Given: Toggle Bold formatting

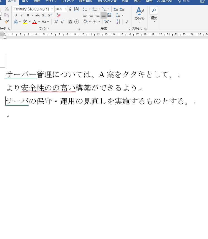Looking at the screenshot, I should point(16,15).
